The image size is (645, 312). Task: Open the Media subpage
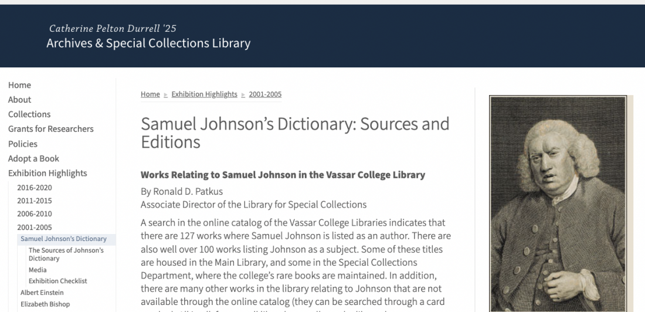38,270
